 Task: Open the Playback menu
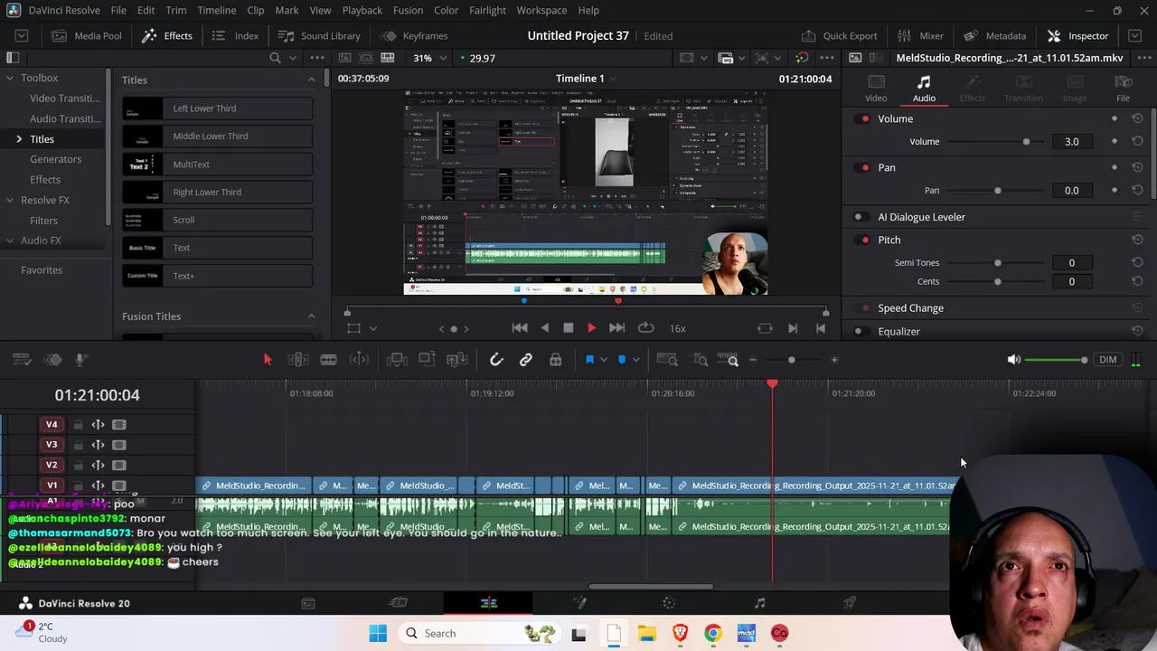click(x=362, y=10)
